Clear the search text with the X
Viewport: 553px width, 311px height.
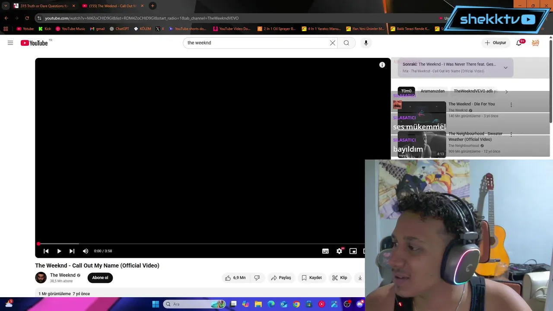[333, 43]
